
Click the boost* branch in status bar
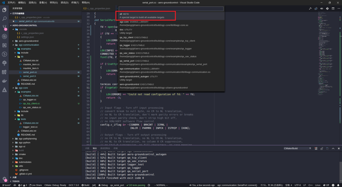[7, 185]
